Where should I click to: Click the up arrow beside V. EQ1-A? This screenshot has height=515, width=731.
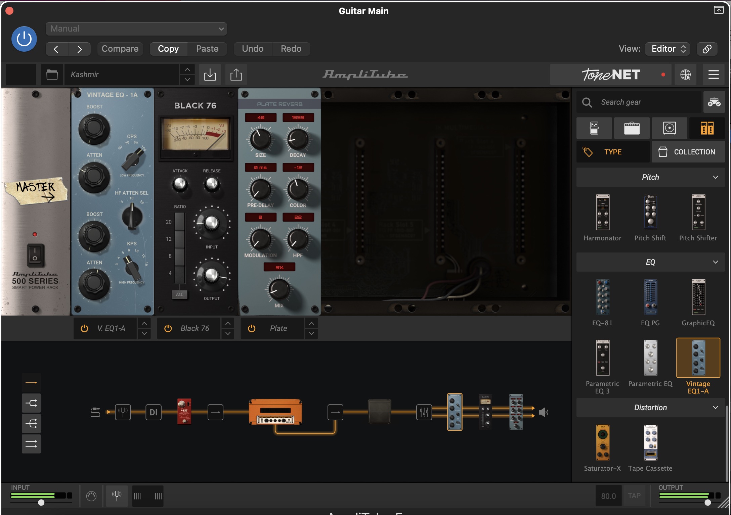[x=144, y=323]
